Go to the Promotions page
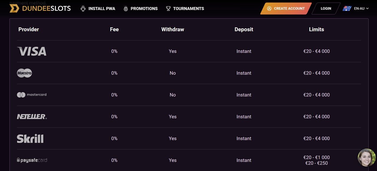Screen dimensions: 377x171 click(144, 9)
